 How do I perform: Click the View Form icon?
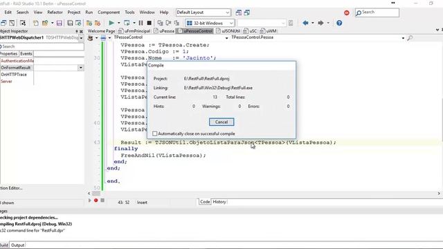pyautogui.click(x=12, y=23)
